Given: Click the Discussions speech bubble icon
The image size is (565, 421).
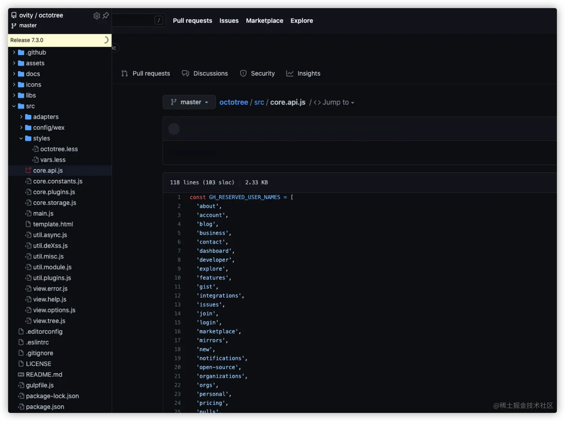Looking at the screenshot, I should (185, 74).
